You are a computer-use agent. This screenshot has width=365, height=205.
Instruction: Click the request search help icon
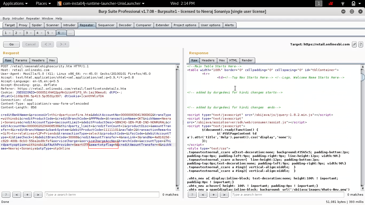(x=6, y=195)
